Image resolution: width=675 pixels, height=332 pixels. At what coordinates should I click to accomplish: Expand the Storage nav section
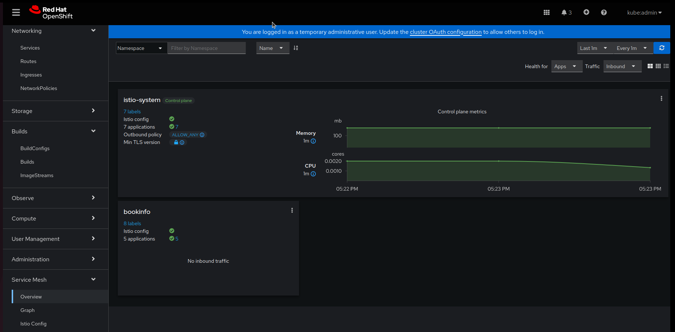point(55,111)
